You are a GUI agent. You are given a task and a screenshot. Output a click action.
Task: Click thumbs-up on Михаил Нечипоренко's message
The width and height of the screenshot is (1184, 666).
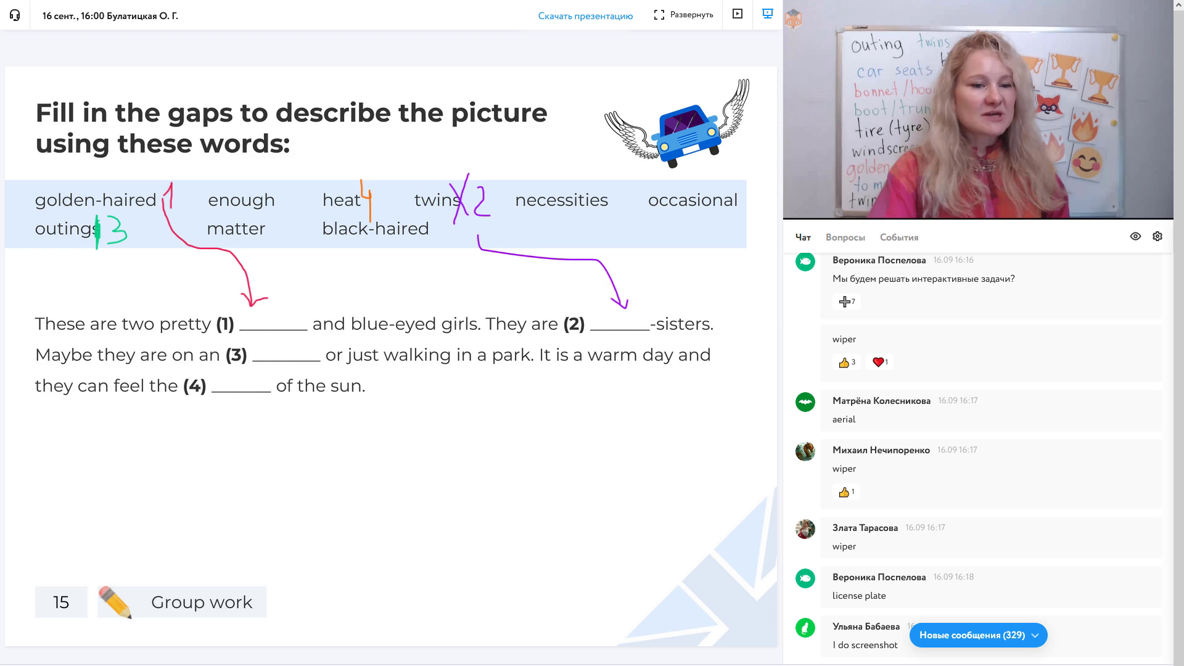click(846, 492)
